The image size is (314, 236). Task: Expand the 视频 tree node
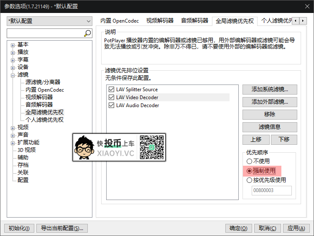point(13,128)
